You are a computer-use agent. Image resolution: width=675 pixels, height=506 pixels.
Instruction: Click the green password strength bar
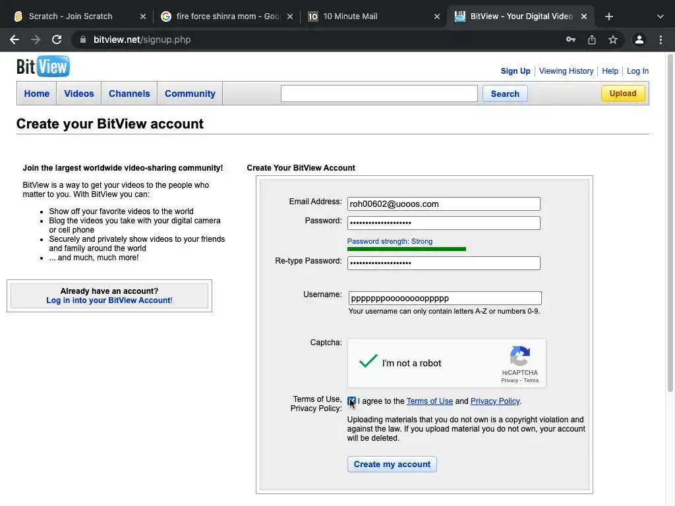click(x=406, y=249)
